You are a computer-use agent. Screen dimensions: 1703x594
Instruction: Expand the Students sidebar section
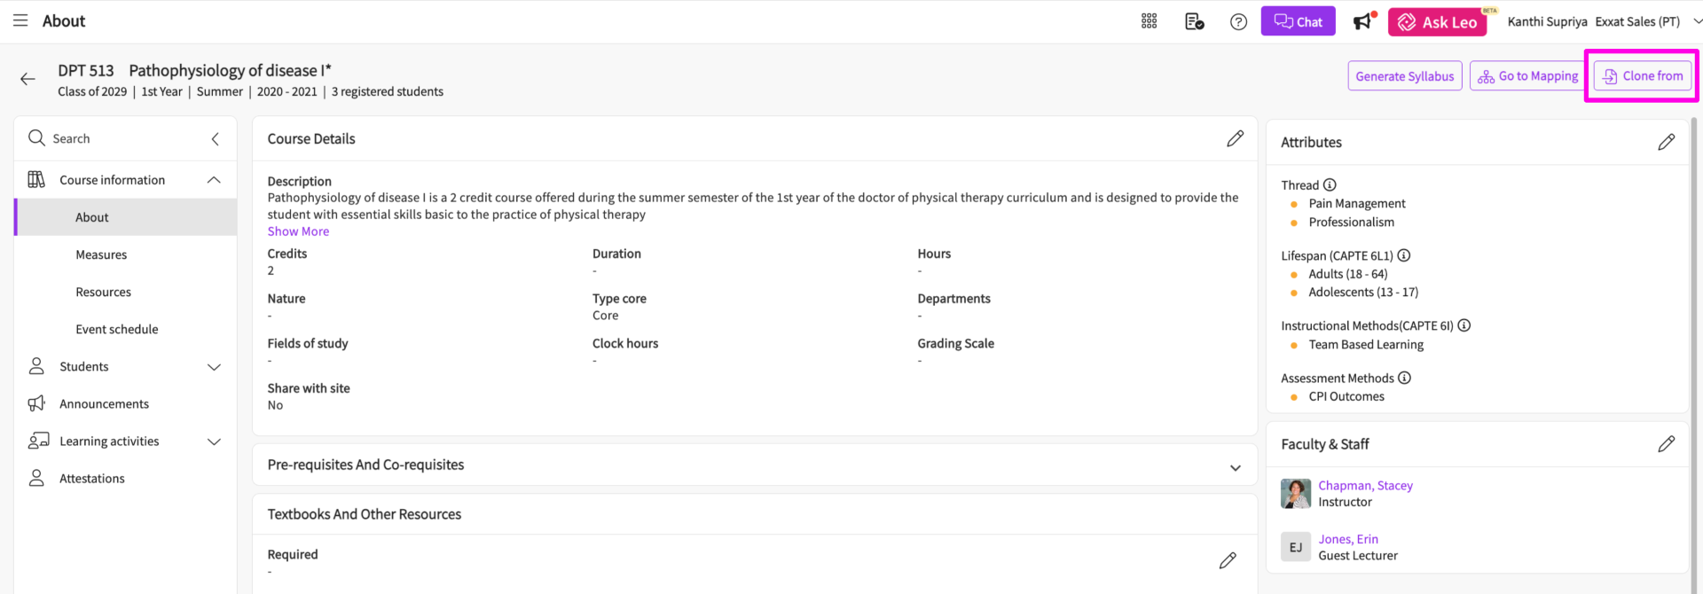pos(214,367)
